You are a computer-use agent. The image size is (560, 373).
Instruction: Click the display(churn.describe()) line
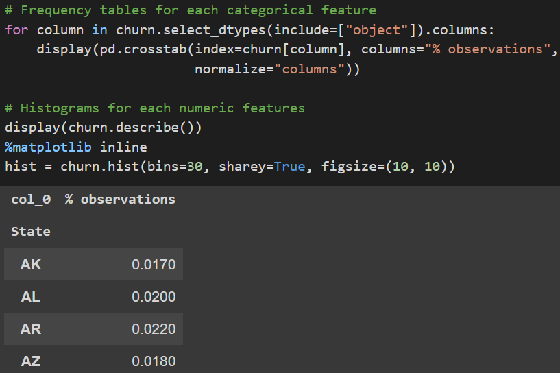click(104, 128)
